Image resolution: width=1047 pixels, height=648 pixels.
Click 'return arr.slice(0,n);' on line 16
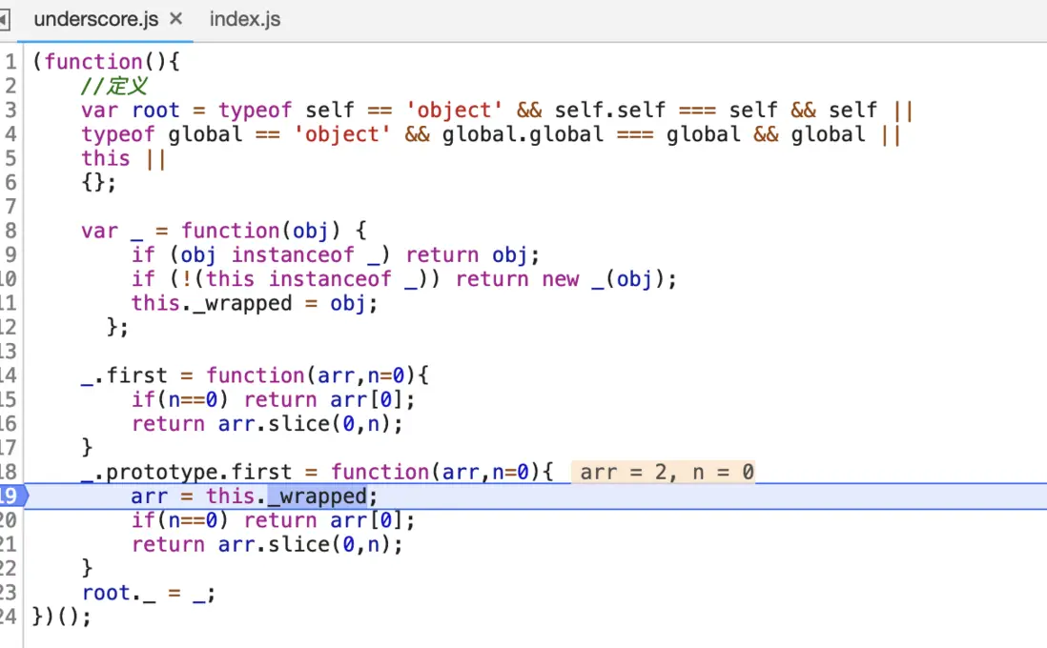(267, 424)
